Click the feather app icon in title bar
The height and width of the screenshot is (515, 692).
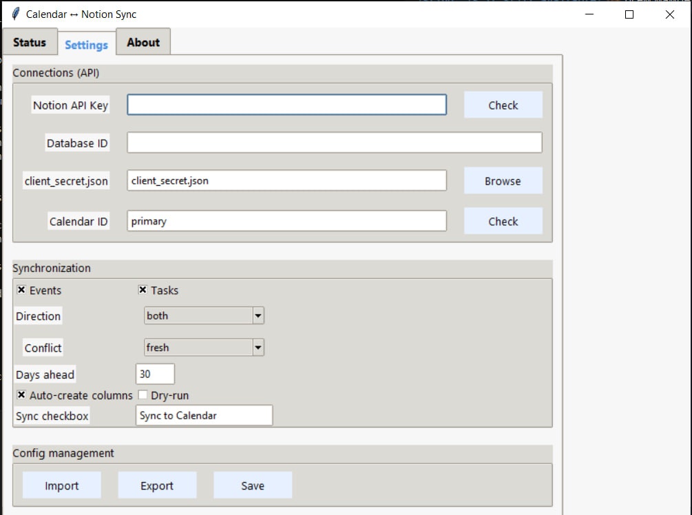coord(15,14)
